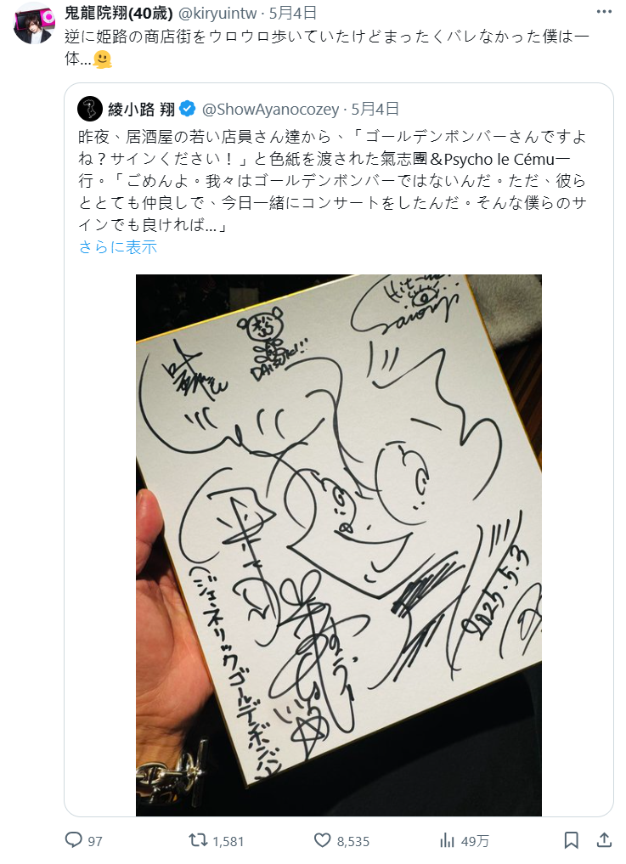Screen dimensions: 626x864
Task: Open 鬼龍院翔 profile avatar
Action: pyautogui.click(x=34, y=23)
